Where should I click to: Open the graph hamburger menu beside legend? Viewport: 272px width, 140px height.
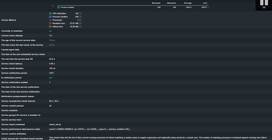point(53,6)
